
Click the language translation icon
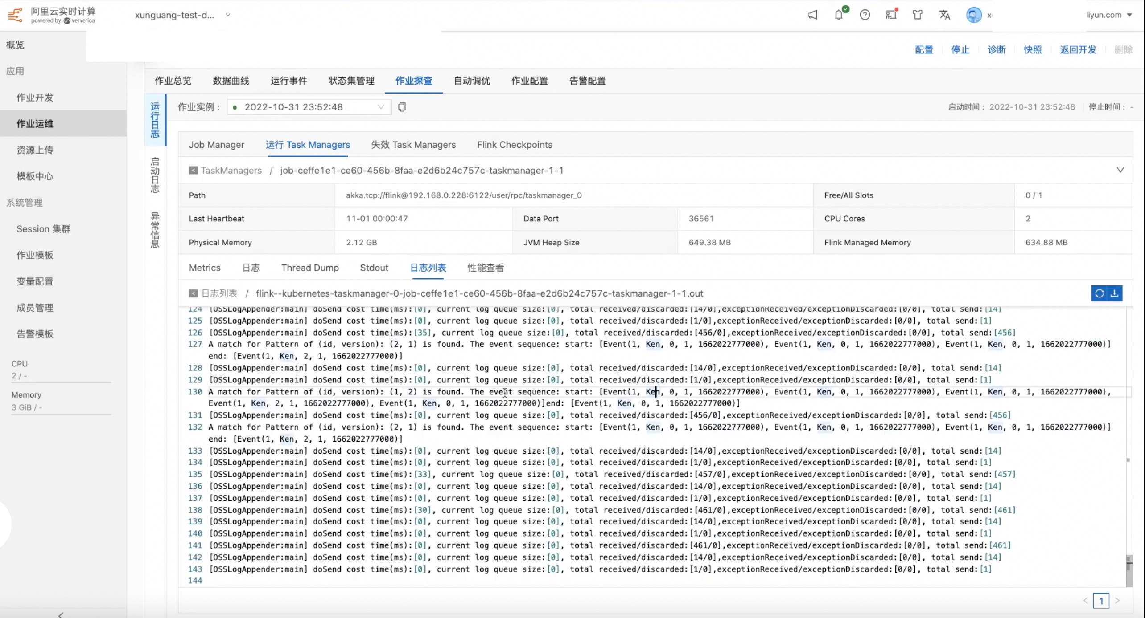(944, 15)
